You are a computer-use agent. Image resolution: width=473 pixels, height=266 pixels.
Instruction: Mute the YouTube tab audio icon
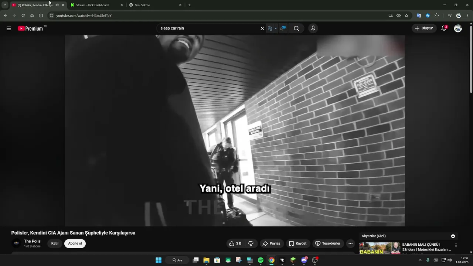[57, 5]
